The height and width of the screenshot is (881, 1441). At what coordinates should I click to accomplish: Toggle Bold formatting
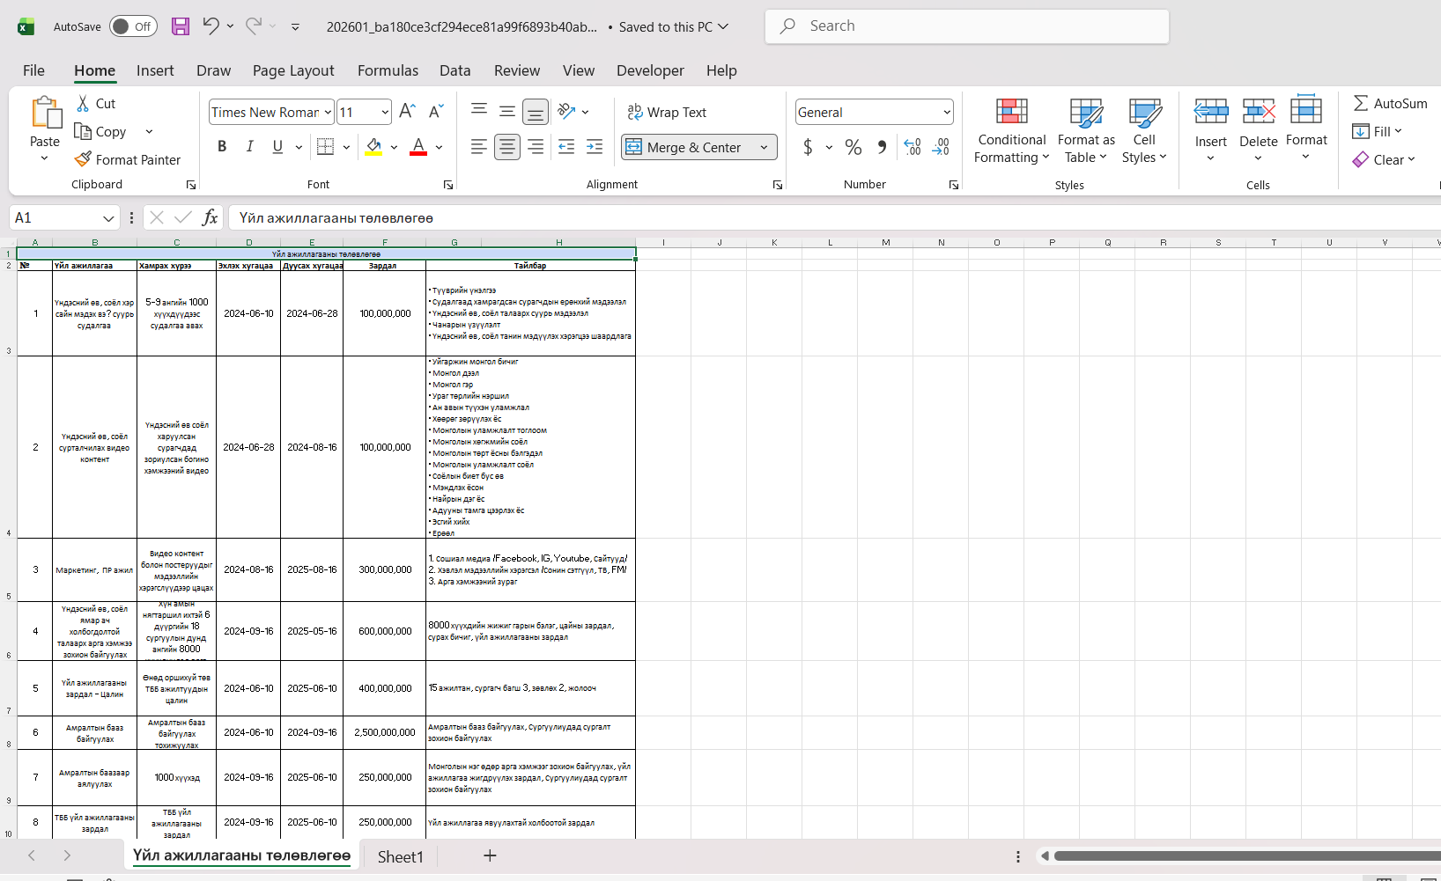click(x=222, y=147)
